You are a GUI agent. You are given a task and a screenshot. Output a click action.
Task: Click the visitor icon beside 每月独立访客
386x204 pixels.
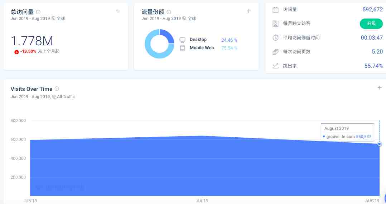coord(275,24)
